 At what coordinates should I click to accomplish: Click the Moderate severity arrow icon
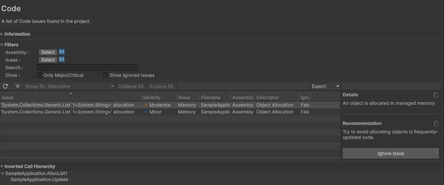(x=146, y=105)
